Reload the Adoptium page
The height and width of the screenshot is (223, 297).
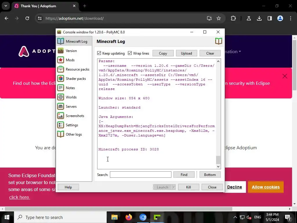[x=27, y=18]
